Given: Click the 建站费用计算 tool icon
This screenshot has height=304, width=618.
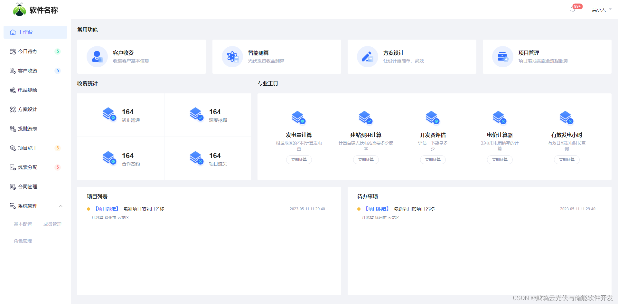Looking at the screenshot, I should click(x=366, y=118).
